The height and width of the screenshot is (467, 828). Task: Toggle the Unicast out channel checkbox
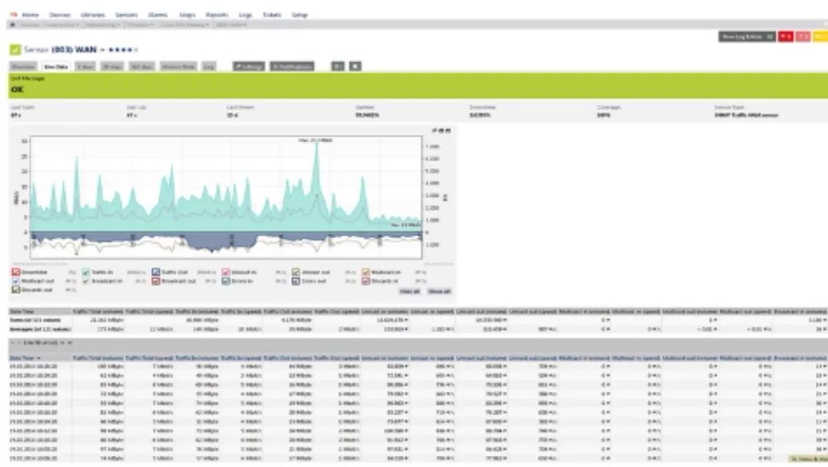click(x=295, y=272)
